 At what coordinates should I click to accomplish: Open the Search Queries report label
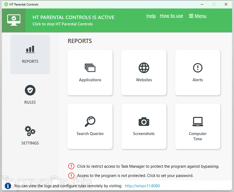[90, 133]
